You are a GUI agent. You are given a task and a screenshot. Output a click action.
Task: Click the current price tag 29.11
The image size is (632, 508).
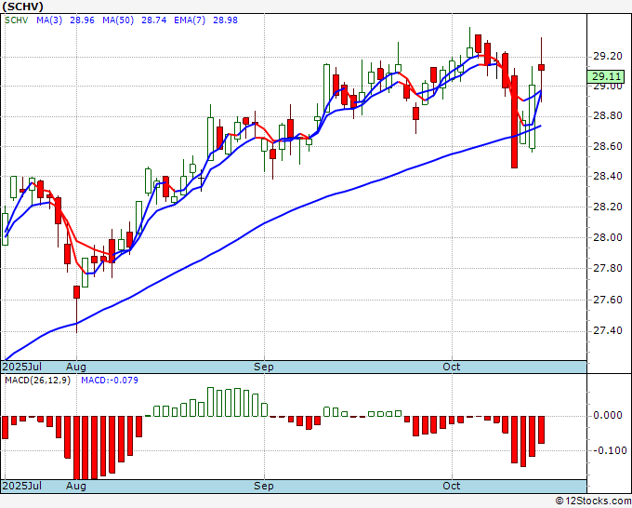pos(606,76)
